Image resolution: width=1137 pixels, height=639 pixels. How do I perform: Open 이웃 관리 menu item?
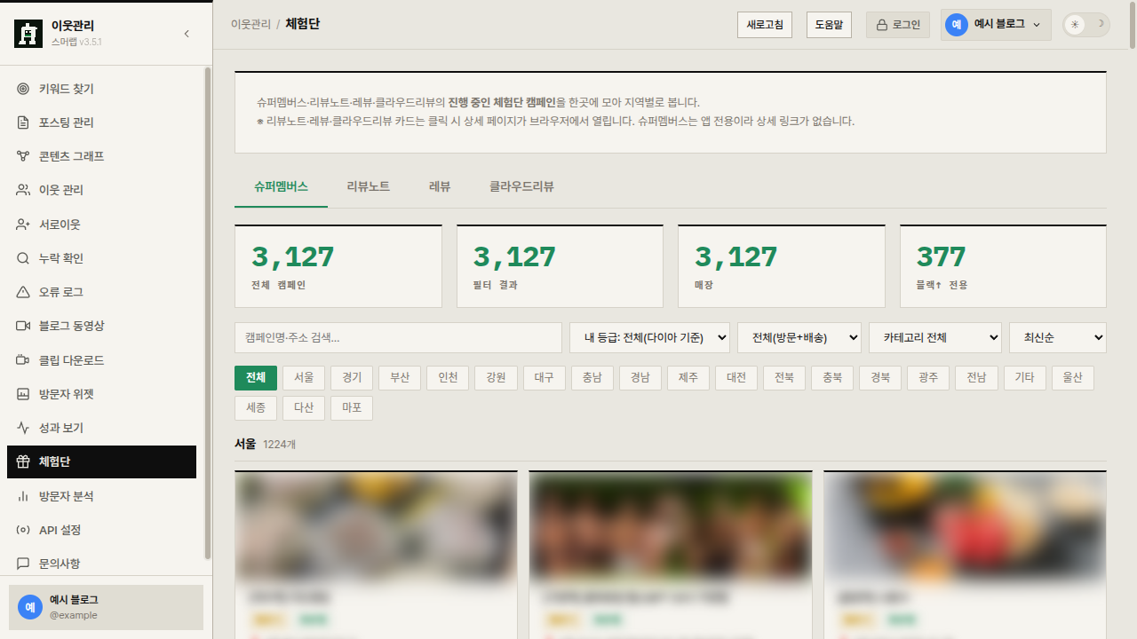coord(101,190)
